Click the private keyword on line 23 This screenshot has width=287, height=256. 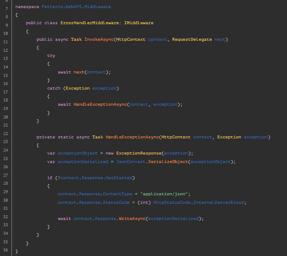[x=46, y=137]
